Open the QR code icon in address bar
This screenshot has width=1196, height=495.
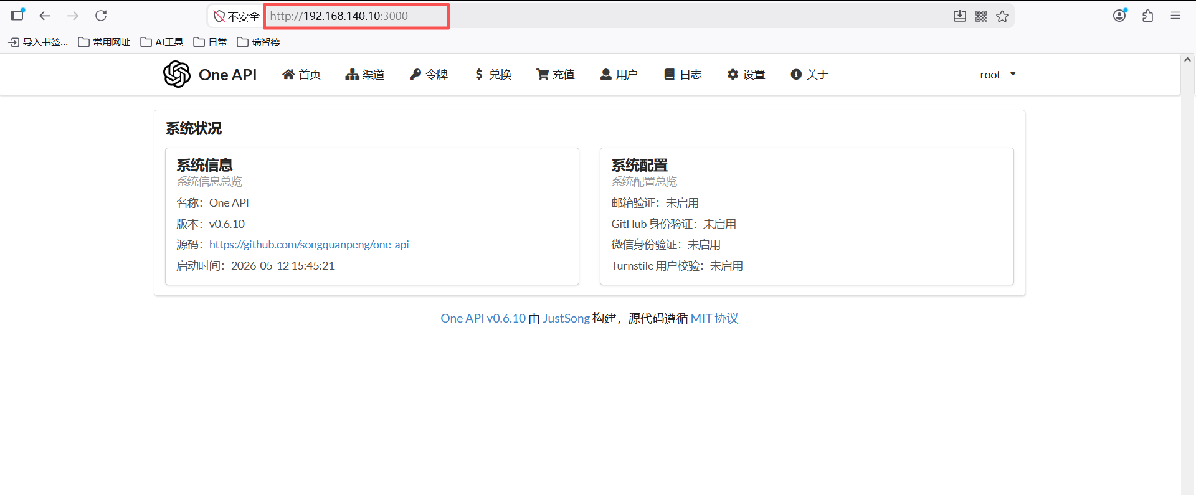[x=981, y=16]
